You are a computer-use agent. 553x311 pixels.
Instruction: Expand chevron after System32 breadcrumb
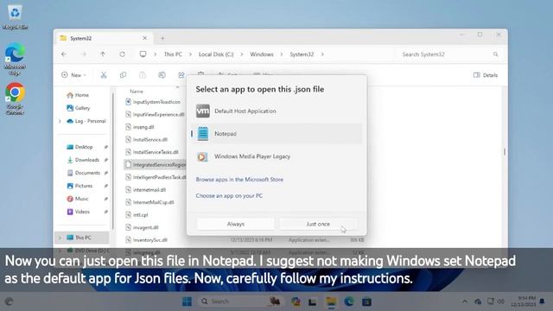click(322, 54)
